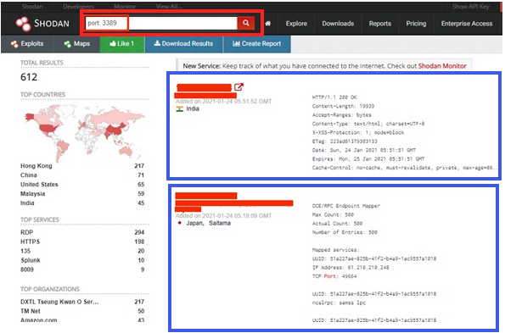Open the Monitor top link
Screen dimensions: 505x333
[125, 7]
